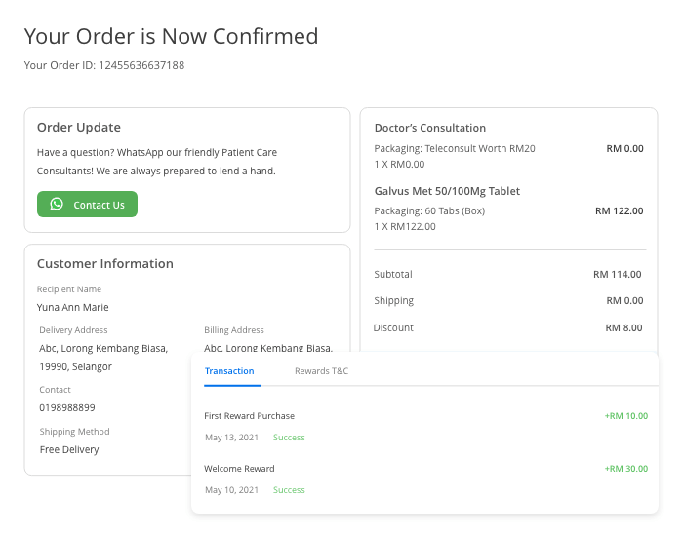Click the +RM 30.00 reward amount

(x=625, y=469)
